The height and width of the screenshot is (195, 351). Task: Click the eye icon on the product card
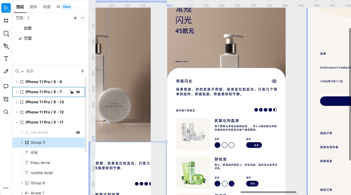point(274,81)
